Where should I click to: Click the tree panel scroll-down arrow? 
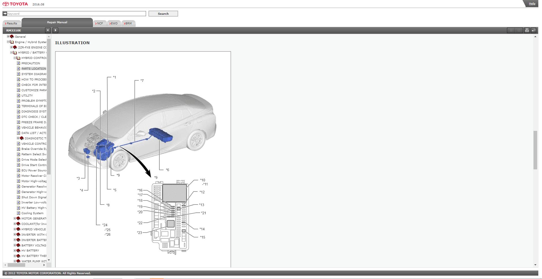tap(49, 260)
